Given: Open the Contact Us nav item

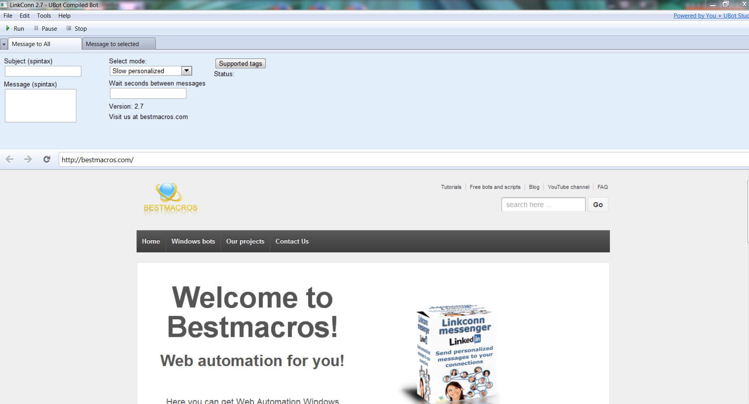Looking at the screenshot, I should click(292, 241).
